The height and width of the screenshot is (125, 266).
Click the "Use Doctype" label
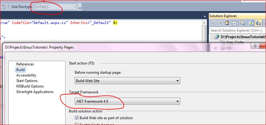pyautogui.click(x=22, y=7)
